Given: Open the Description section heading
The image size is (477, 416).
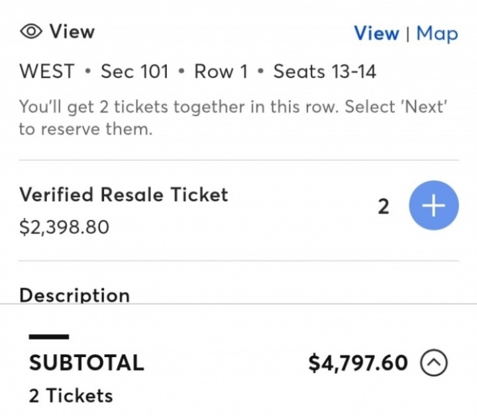Looking at the screenshot, I should click(74, 295).
